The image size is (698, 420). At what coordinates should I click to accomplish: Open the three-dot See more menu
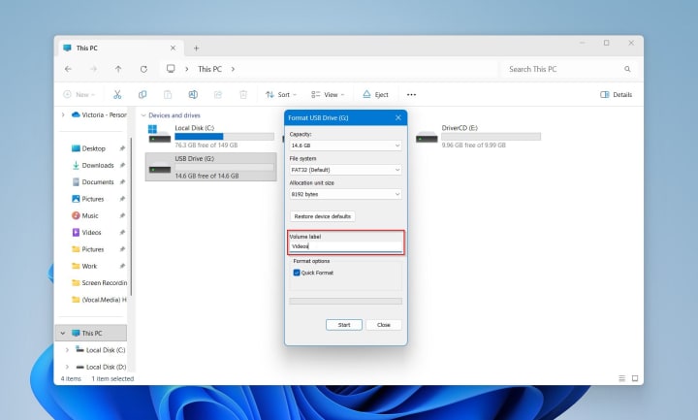tap(411, 94)
